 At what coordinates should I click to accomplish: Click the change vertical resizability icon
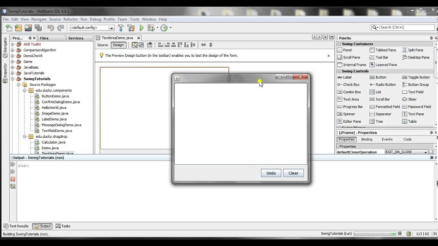pyautogui.click(x=211, y=45)
